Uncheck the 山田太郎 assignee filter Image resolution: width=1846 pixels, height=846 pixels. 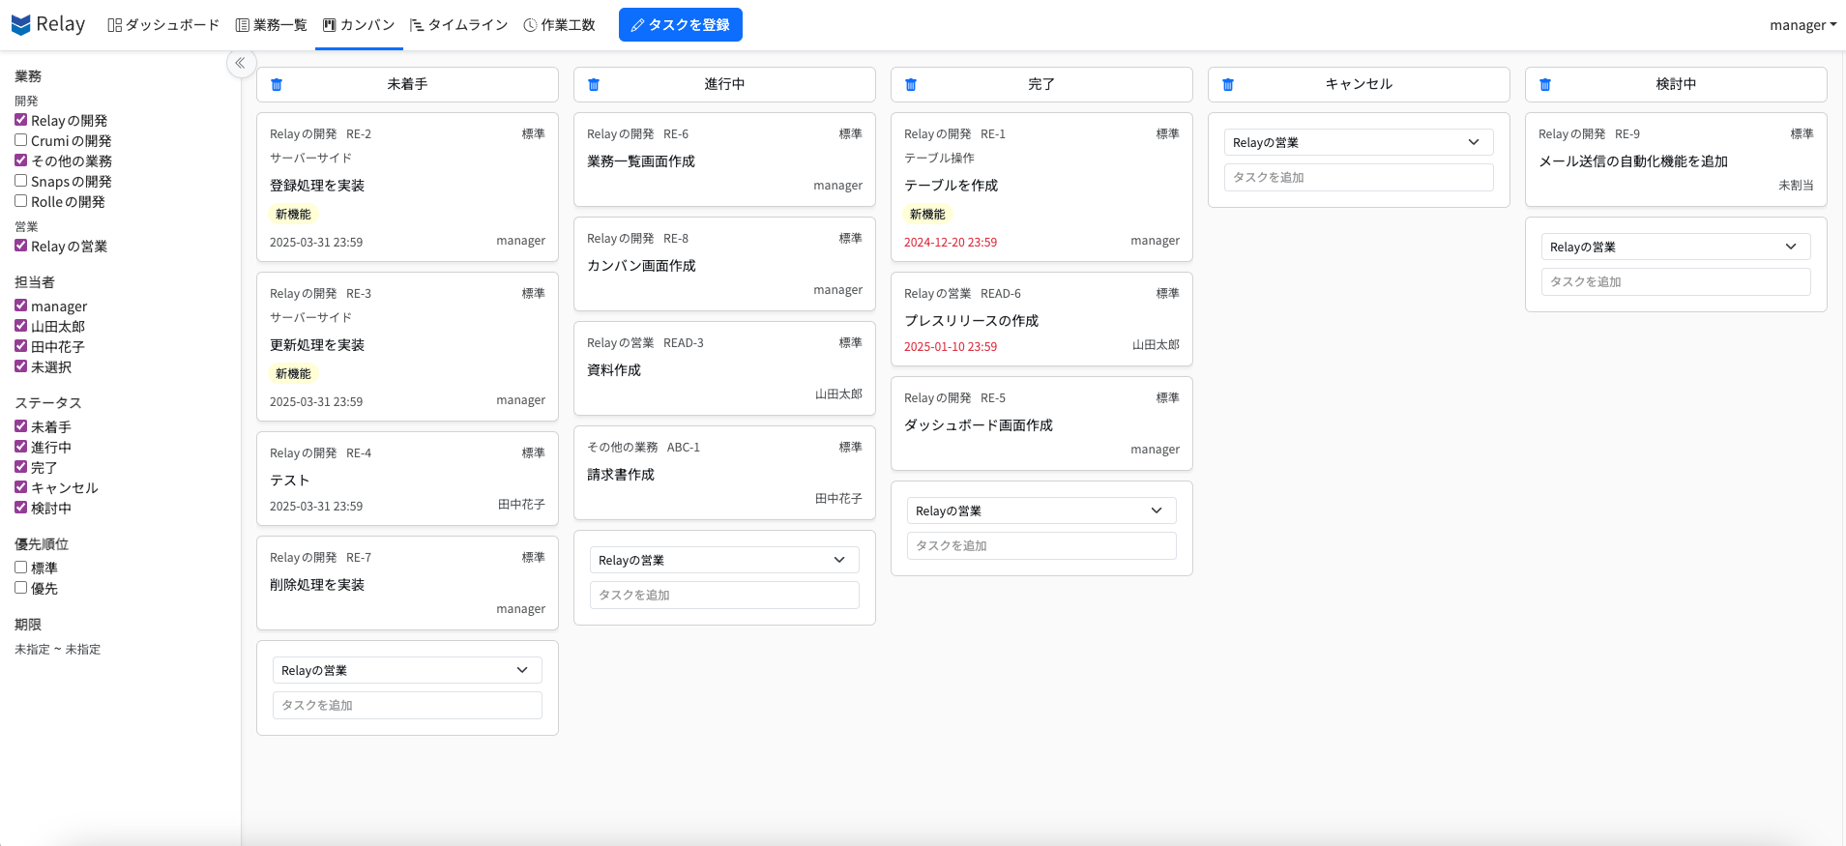20,326
